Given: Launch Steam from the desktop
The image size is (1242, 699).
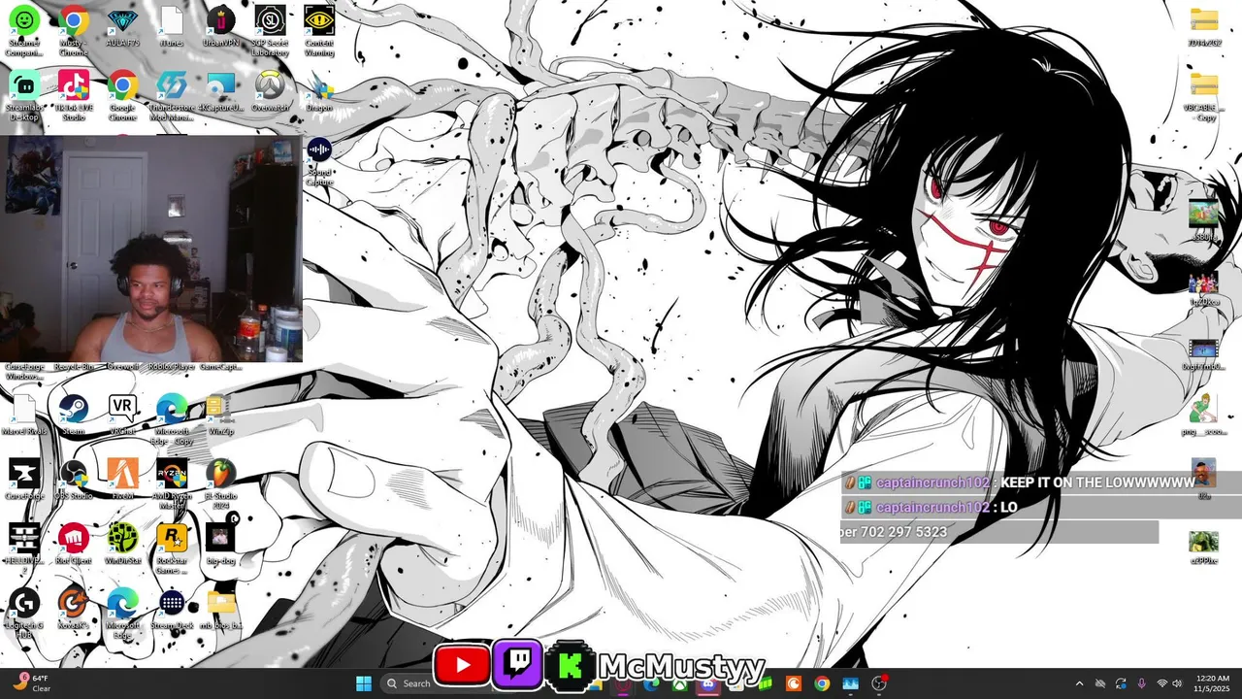Looking at the screenshot, I should (x=73, y=416).
